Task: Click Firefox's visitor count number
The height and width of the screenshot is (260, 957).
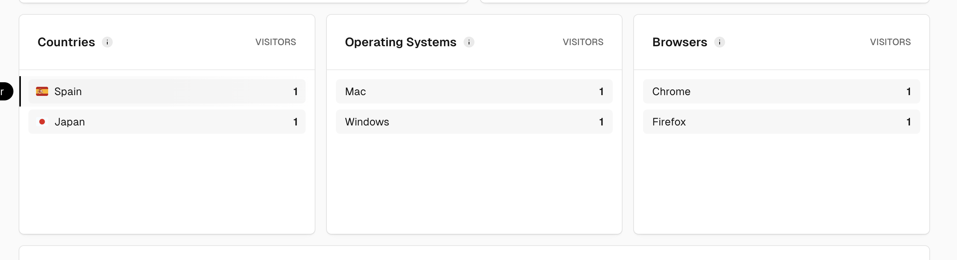Action: point(908,122)
